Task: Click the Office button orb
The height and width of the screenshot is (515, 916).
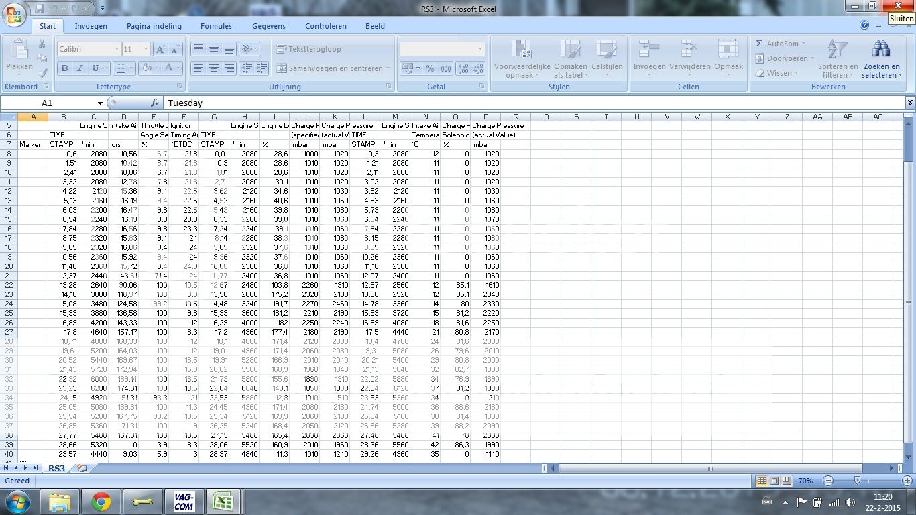Action: (15, 14)
